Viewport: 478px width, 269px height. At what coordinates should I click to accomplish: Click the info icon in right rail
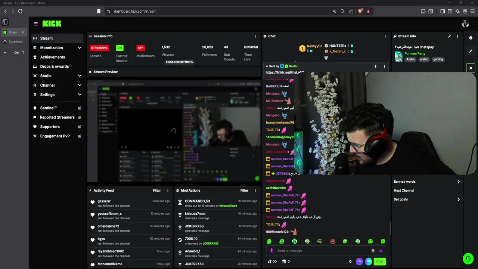click(471, 38)
